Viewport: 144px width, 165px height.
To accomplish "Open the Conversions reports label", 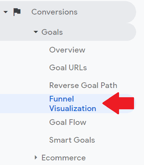I will 55,12.
